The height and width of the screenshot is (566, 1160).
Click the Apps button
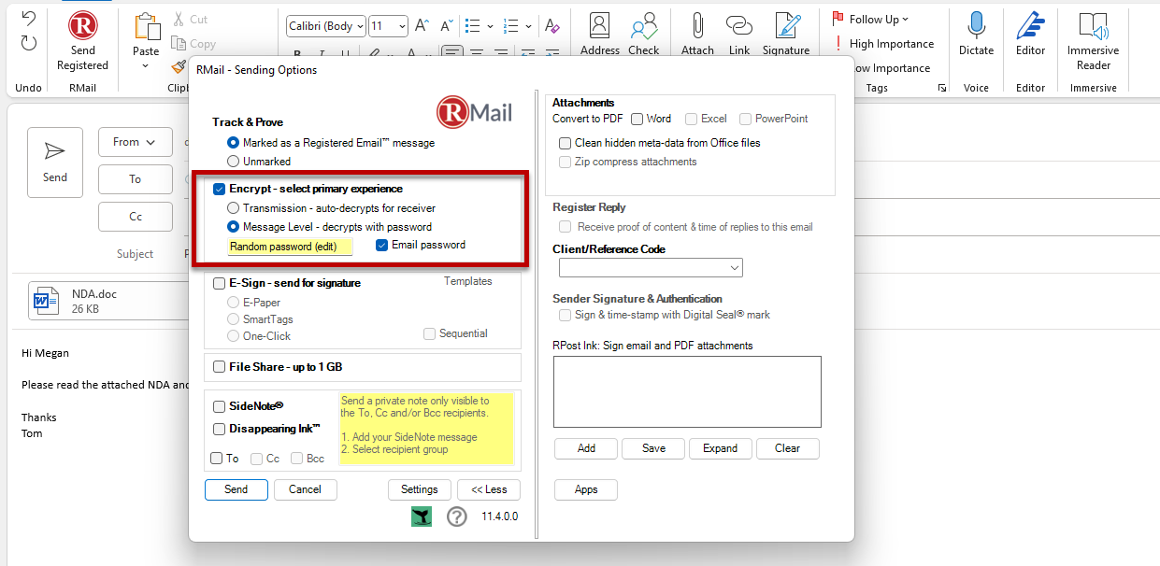pos(586,489)
